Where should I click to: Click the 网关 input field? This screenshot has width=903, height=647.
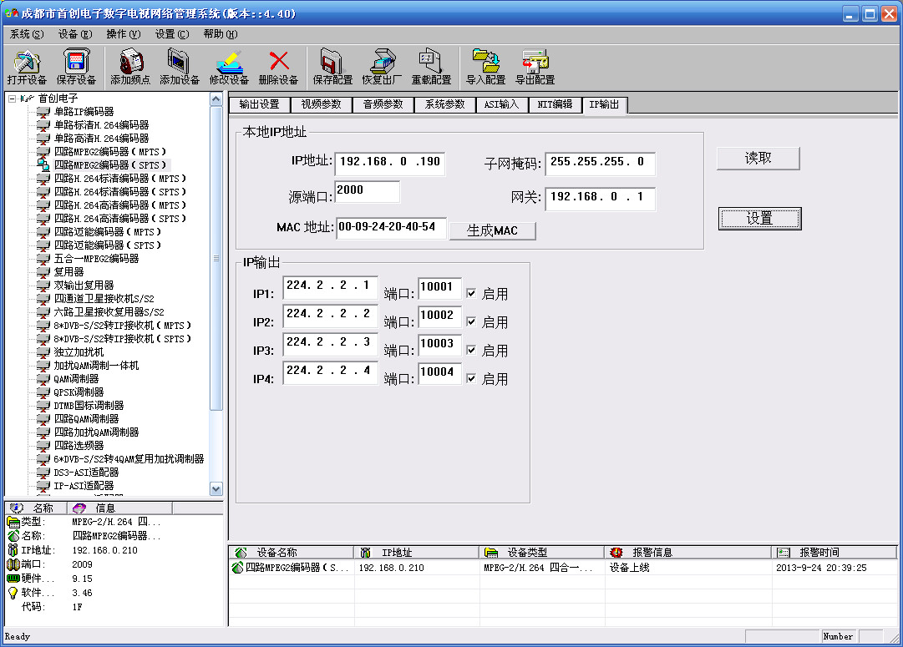[x=600, y=198]
